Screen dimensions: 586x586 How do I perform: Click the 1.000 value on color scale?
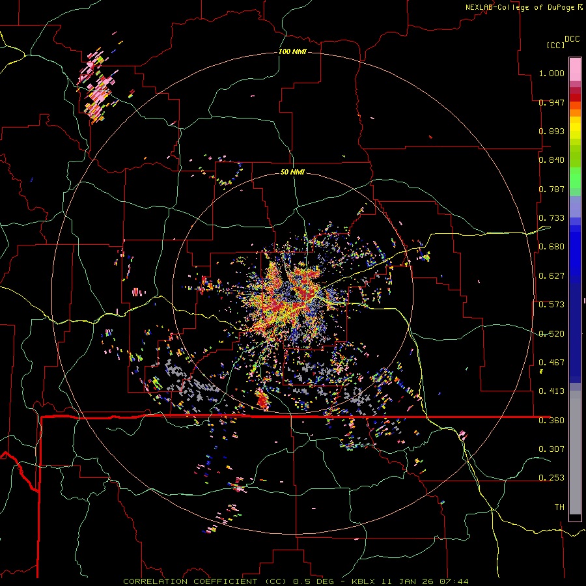(x=551, y=73)
